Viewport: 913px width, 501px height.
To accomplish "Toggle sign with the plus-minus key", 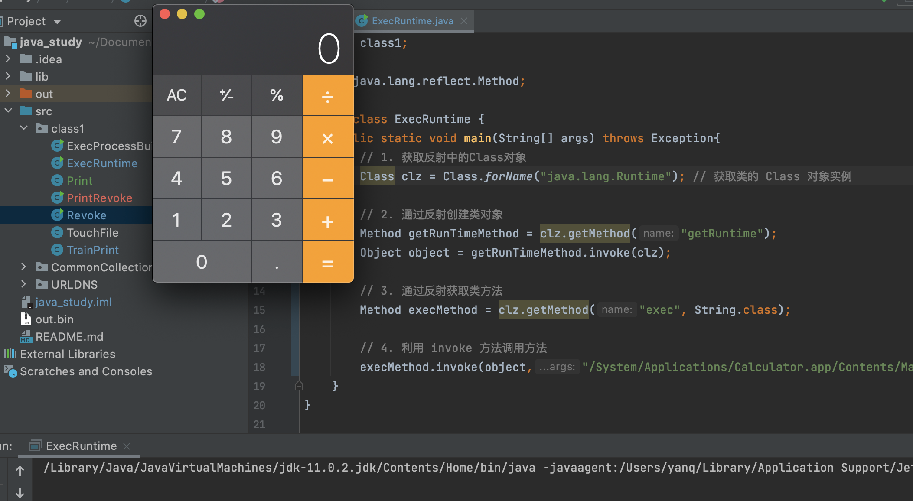I will pyautogui.click(x=226, y=95).
